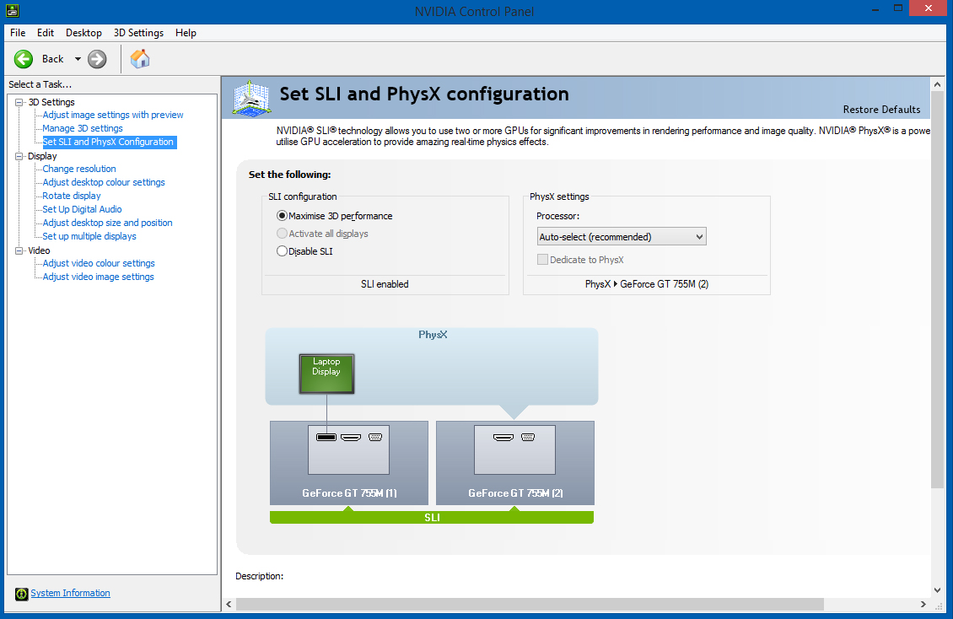
Task: Click the VGA port icon on GeForce GT 755M (2)
Action: [x=528, y=438]
